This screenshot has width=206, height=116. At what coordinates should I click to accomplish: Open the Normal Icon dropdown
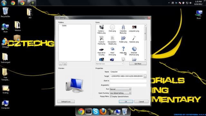[x=109, y=64]
